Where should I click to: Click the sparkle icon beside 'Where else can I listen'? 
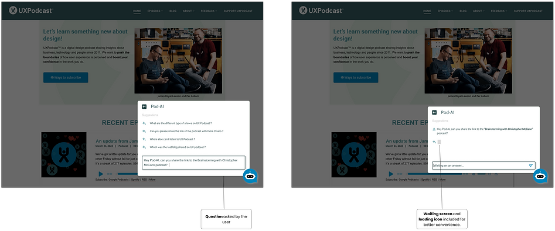click(x=144, y=139)
